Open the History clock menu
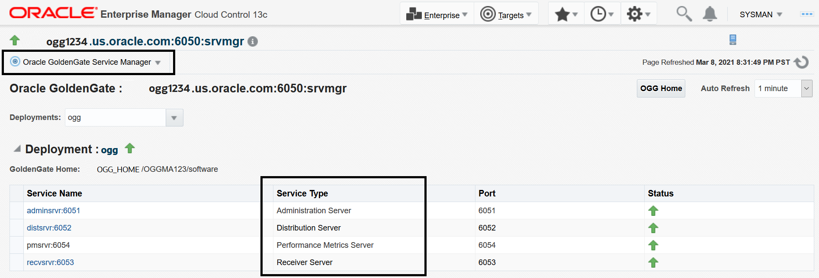819x278 pixels. point(602,15)
